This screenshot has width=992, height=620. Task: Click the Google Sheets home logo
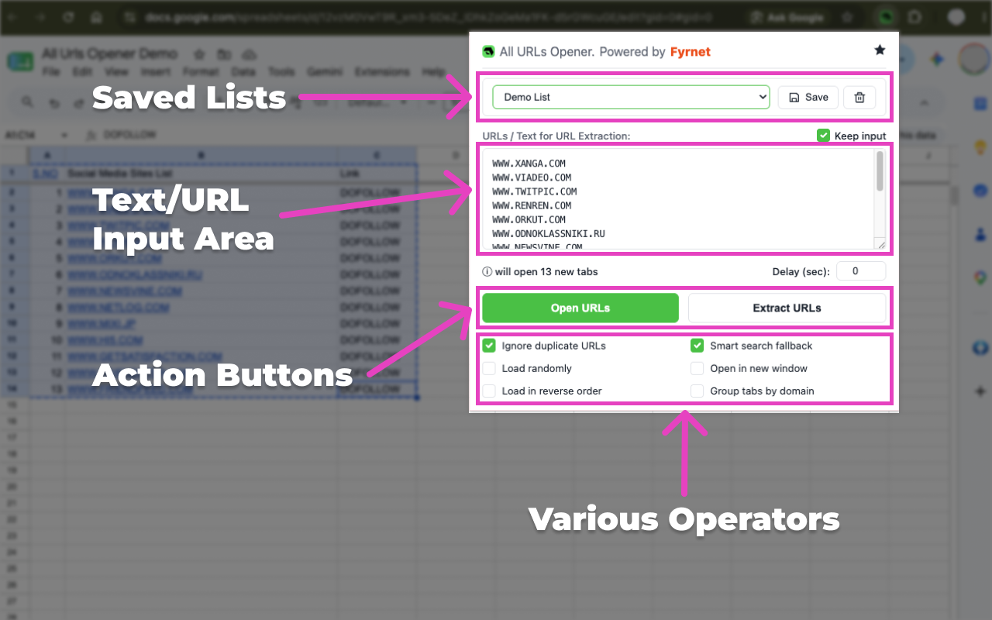tap(19, 62)
